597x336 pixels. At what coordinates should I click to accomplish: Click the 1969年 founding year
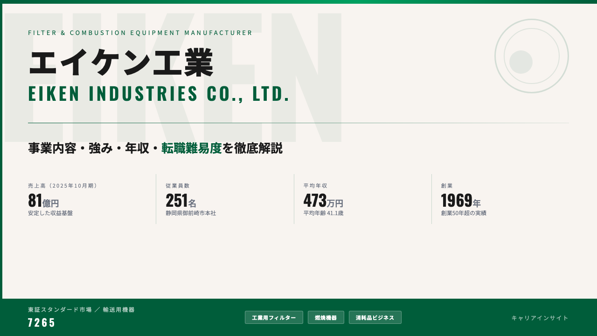coord(461,201)
